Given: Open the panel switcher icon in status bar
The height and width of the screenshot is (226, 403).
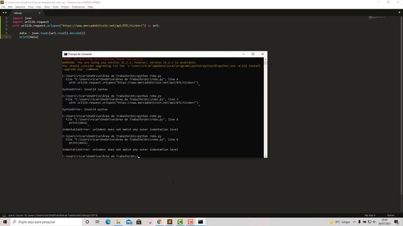Looking at the screenshot, I should click(x=4, y=215).
